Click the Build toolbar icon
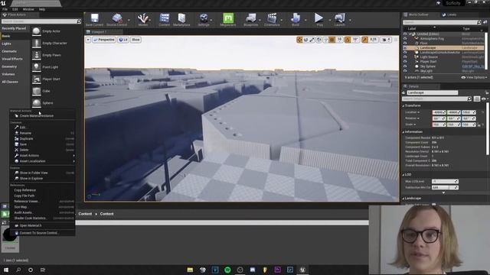Viewport: 490px width, 275px height. 296,18
